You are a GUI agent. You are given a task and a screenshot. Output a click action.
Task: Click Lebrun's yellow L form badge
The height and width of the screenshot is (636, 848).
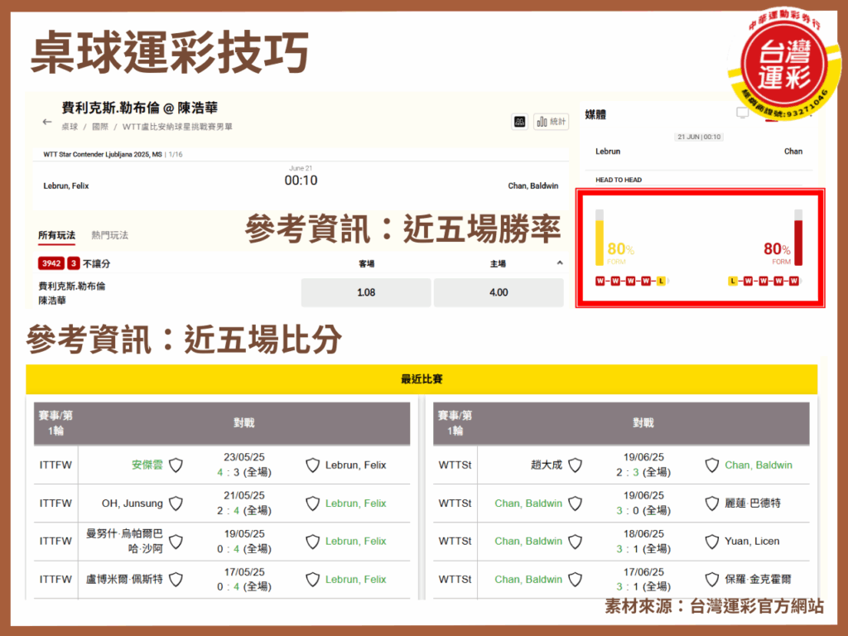[661, 281]
